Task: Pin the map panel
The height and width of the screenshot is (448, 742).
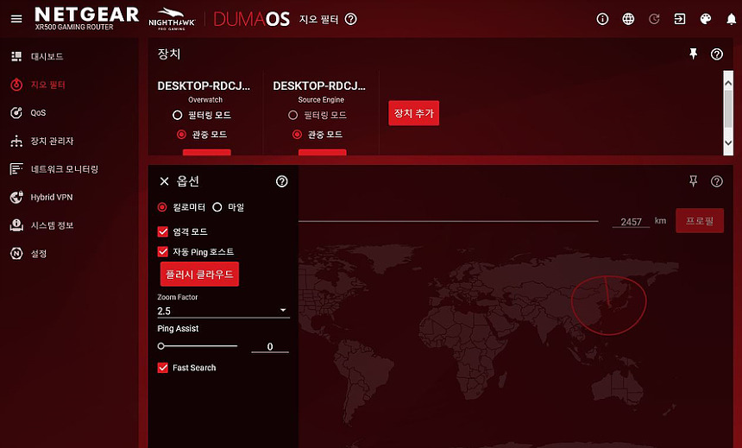Action: pos(693,181)
